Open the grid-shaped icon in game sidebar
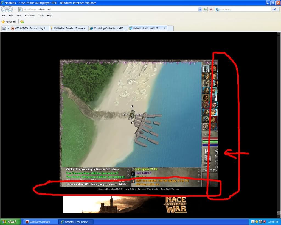Screen dimensions: 281x225 [x=207, y=158]
